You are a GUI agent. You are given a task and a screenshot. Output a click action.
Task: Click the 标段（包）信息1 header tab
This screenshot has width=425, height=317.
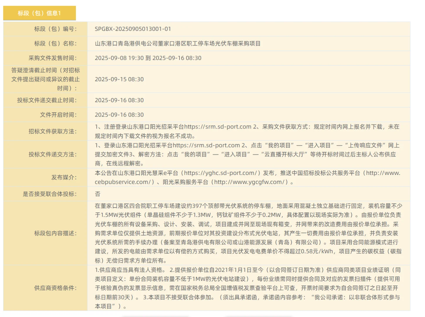(39, 13)
